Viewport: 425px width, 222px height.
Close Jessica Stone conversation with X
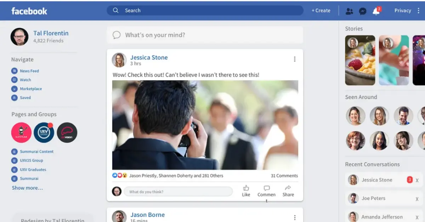(417, 180)
